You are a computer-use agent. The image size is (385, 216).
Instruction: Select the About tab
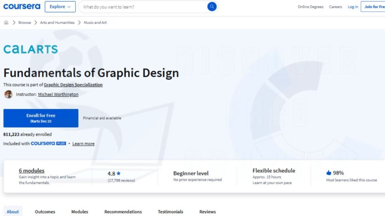point(13,211)
